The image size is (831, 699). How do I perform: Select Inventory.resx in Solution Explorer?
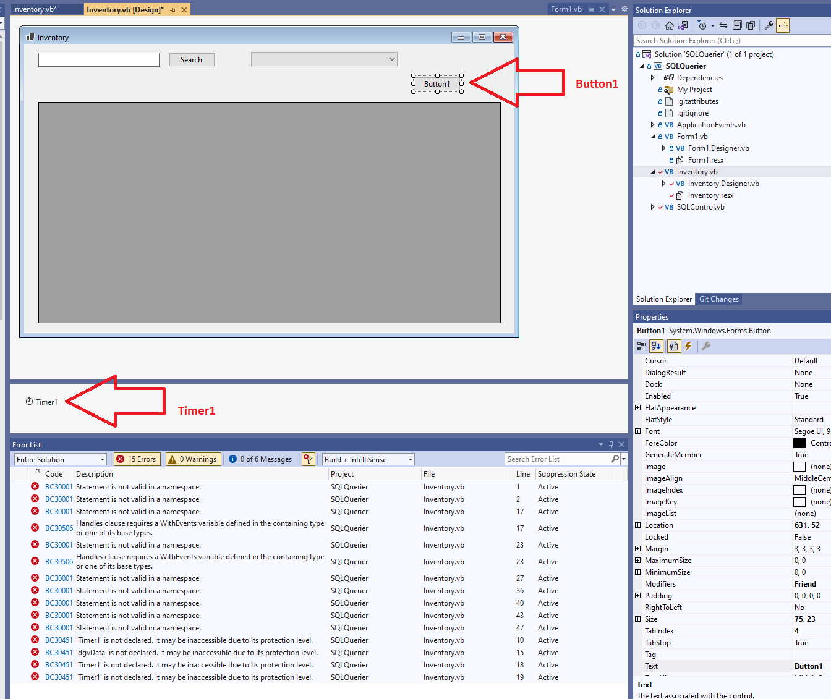pos(710,195)
